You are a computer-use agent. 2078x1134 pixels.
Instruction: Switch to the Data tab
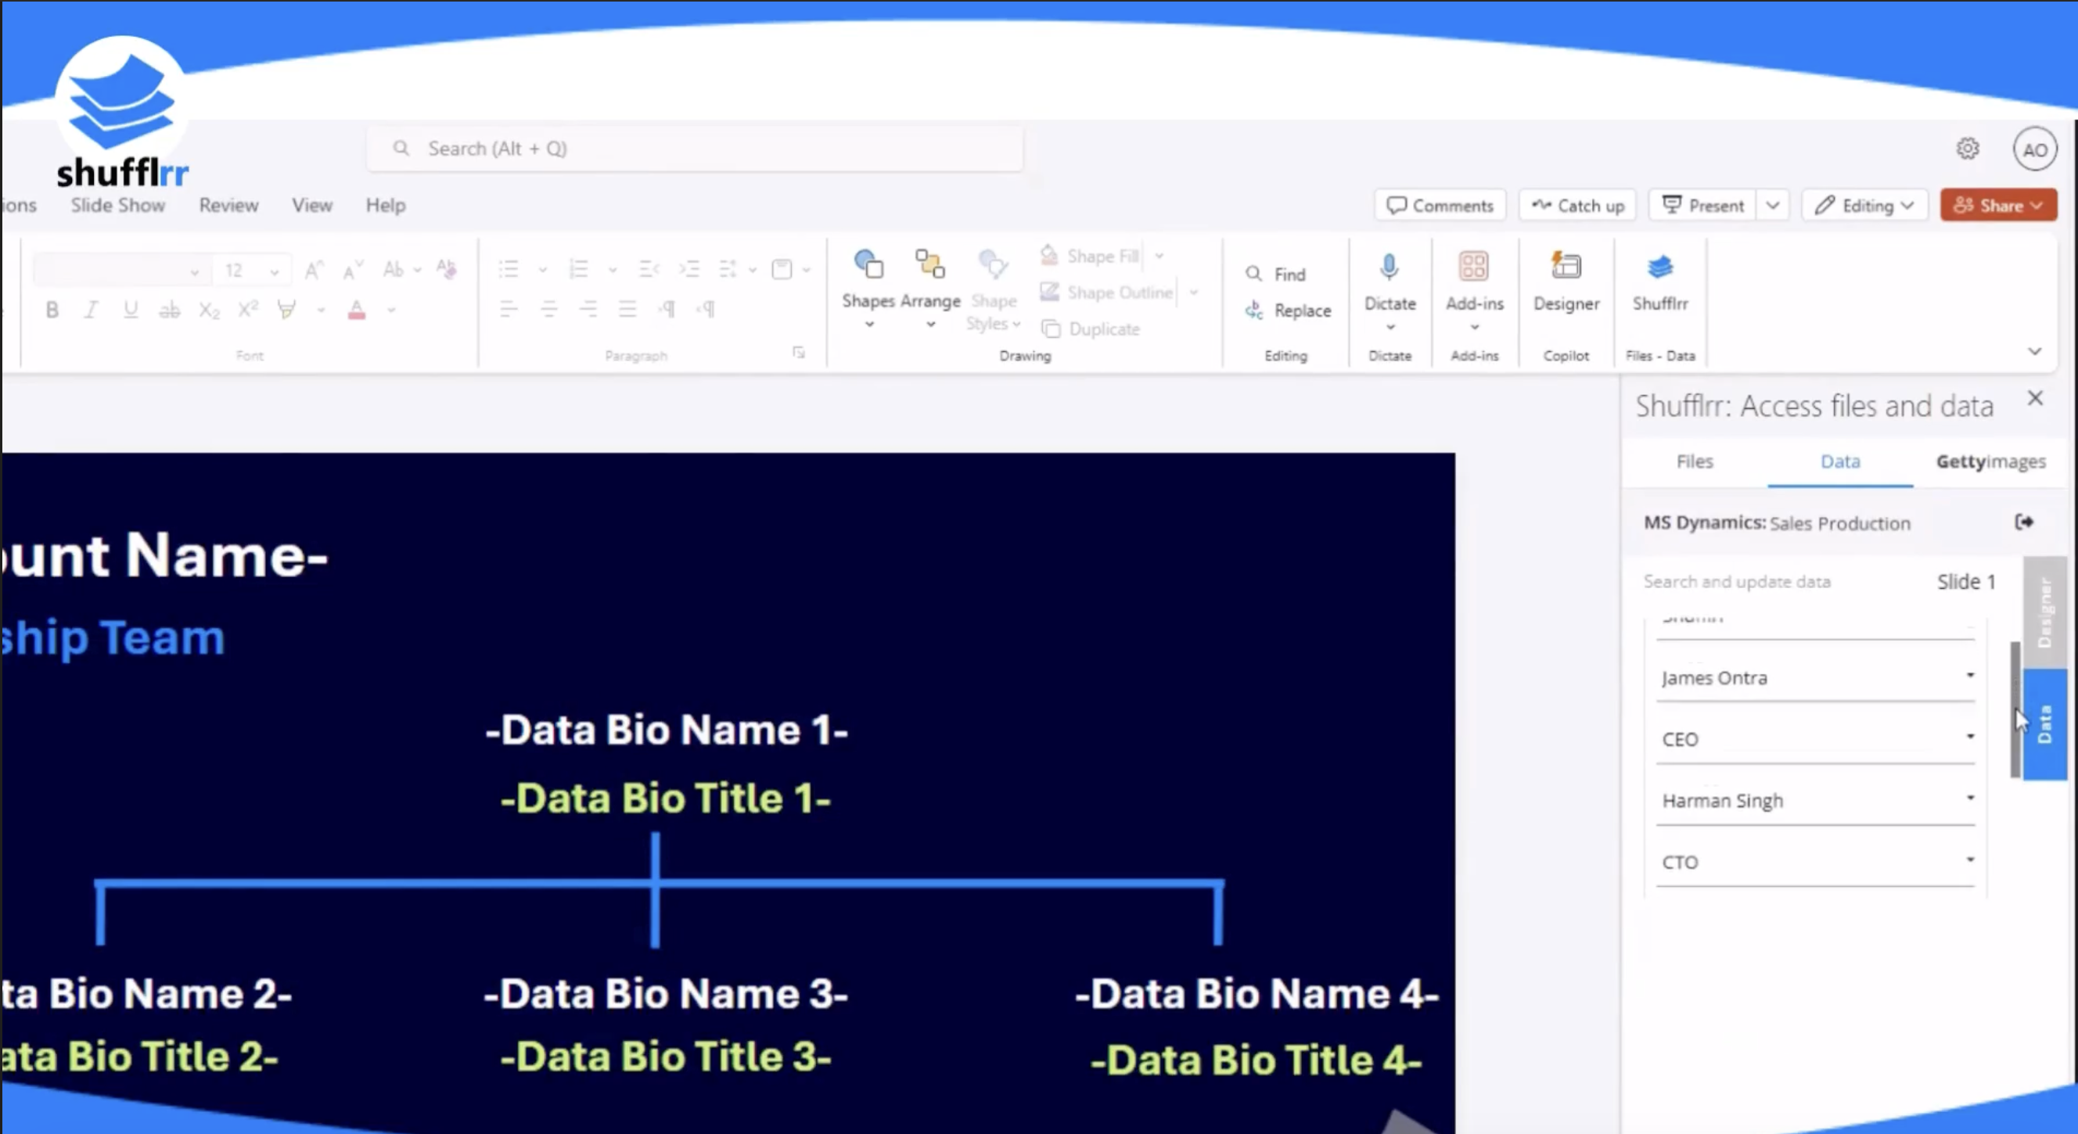tap(1840, 461)
